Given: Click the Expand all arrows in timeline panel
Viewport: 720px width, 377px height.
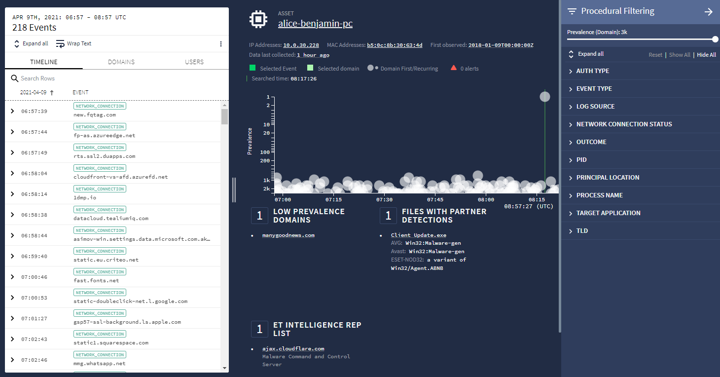Looking at the screenshot, I should [16, 43].
